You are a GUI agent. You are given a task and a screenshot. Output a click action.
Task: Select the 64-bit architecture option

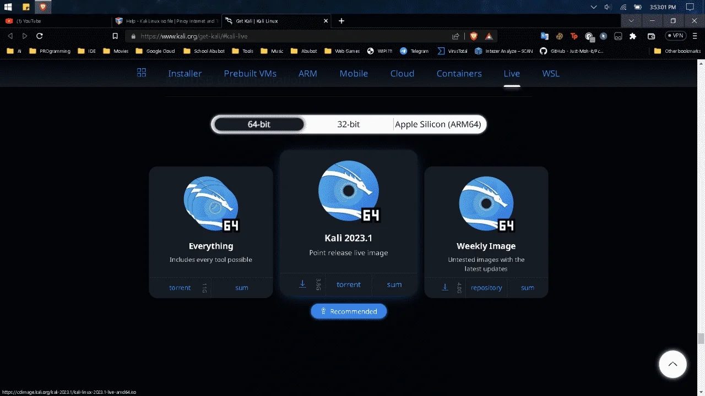tap(259, 124)
